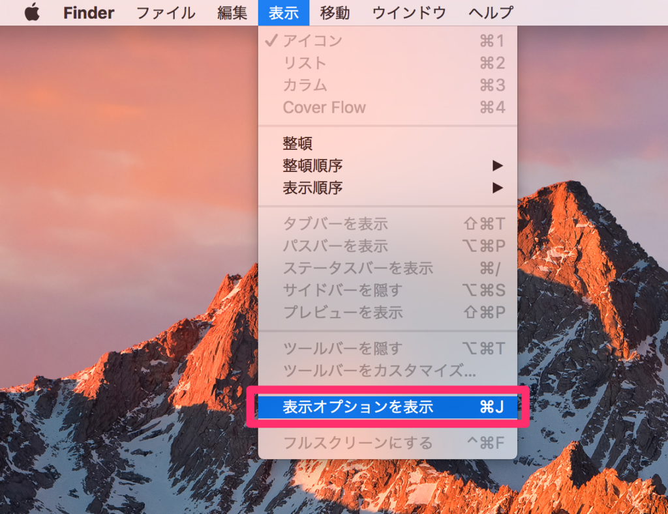668x514 pixels.
Task: Select サイドバーを隠す entry
Action: point(387,290)
